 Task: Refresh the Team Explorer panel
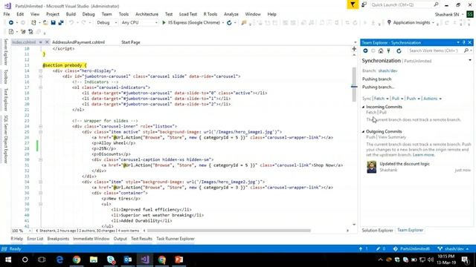click(x=399, y=51)
